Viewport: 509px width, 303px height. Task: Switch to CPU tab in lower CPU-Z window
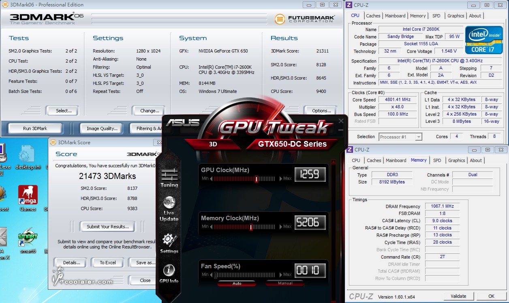click(356, 160)
